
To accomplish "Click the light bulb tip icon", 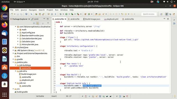I will click(175, 96).
